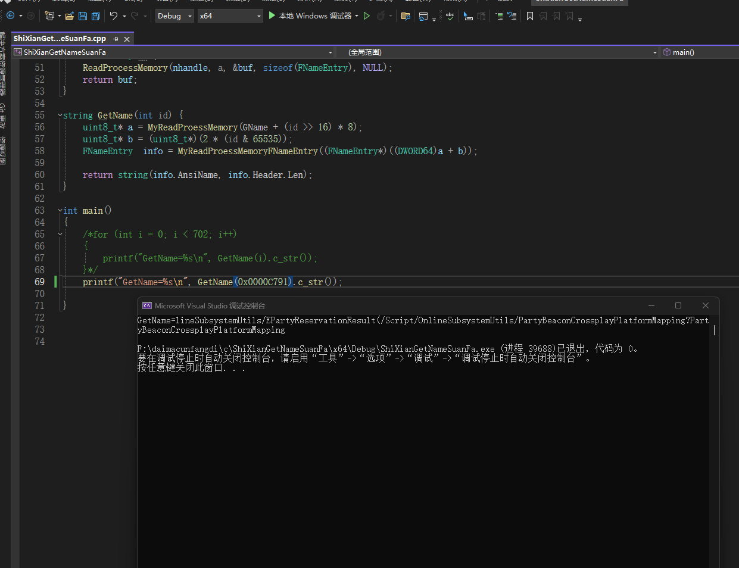This screenshot has width=739, height=568.
Task: Open the bookmark toolbar overflow options
Action: (579, 18)
